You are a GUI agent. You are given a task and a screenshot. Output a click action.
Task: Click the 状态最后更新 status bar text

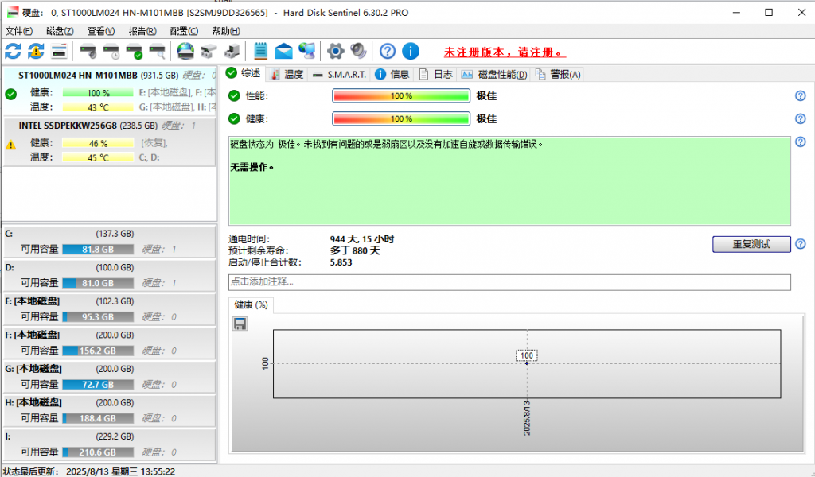[89, 471]
